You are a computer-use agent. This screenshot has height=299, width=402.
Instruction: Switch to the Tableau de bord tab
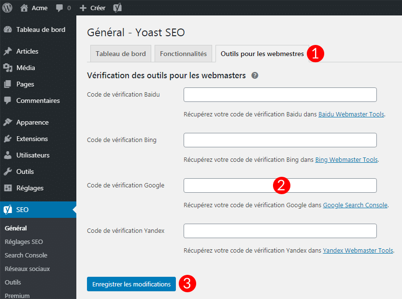[x=121, y=54]
